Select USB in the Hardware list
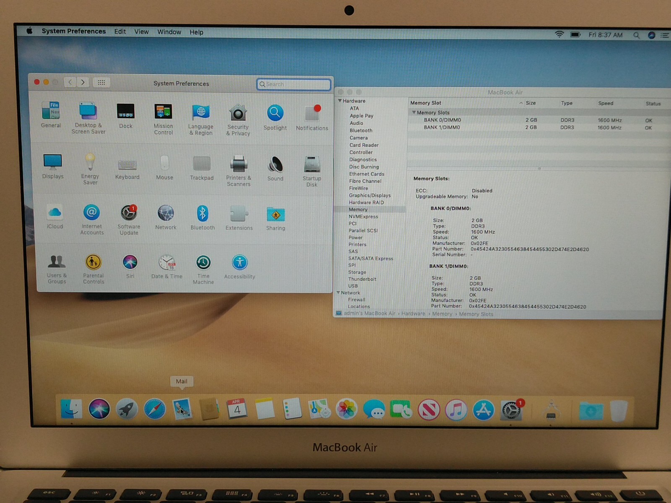The width and height of the screenshot is (671, 503). click(353, 286)
